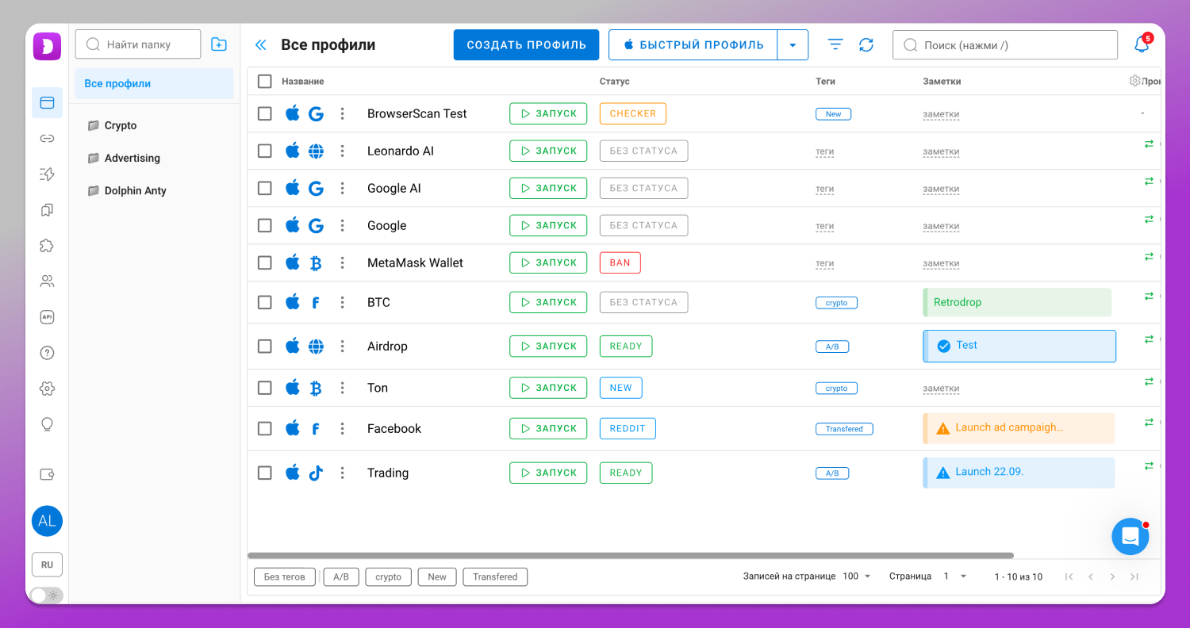This screenshot has height=628, width=1190.
Task: Collapse folder panel with double chevron
Action: (x=260, y=45)
